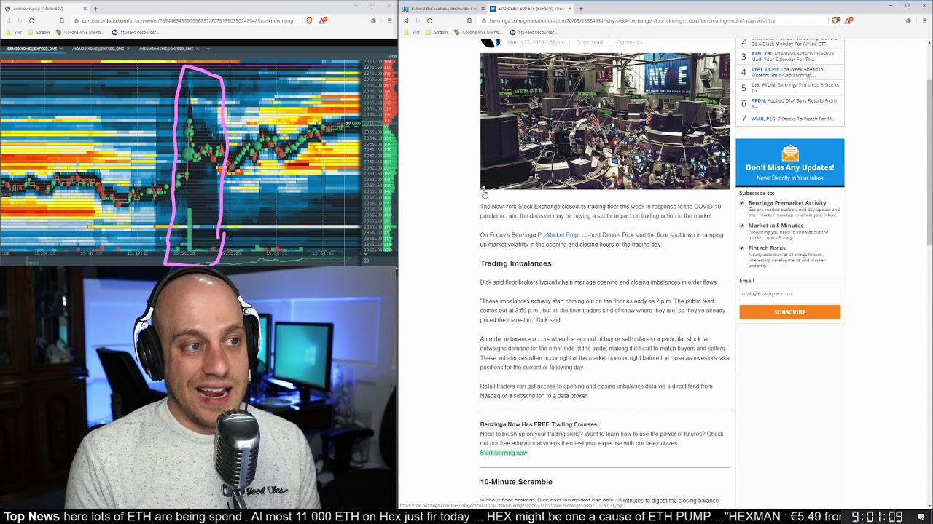Open the Stream bookmark folder in the left browser
This screenshot has width=933, height=524.
pyautogui.click(x=39, y=32)
